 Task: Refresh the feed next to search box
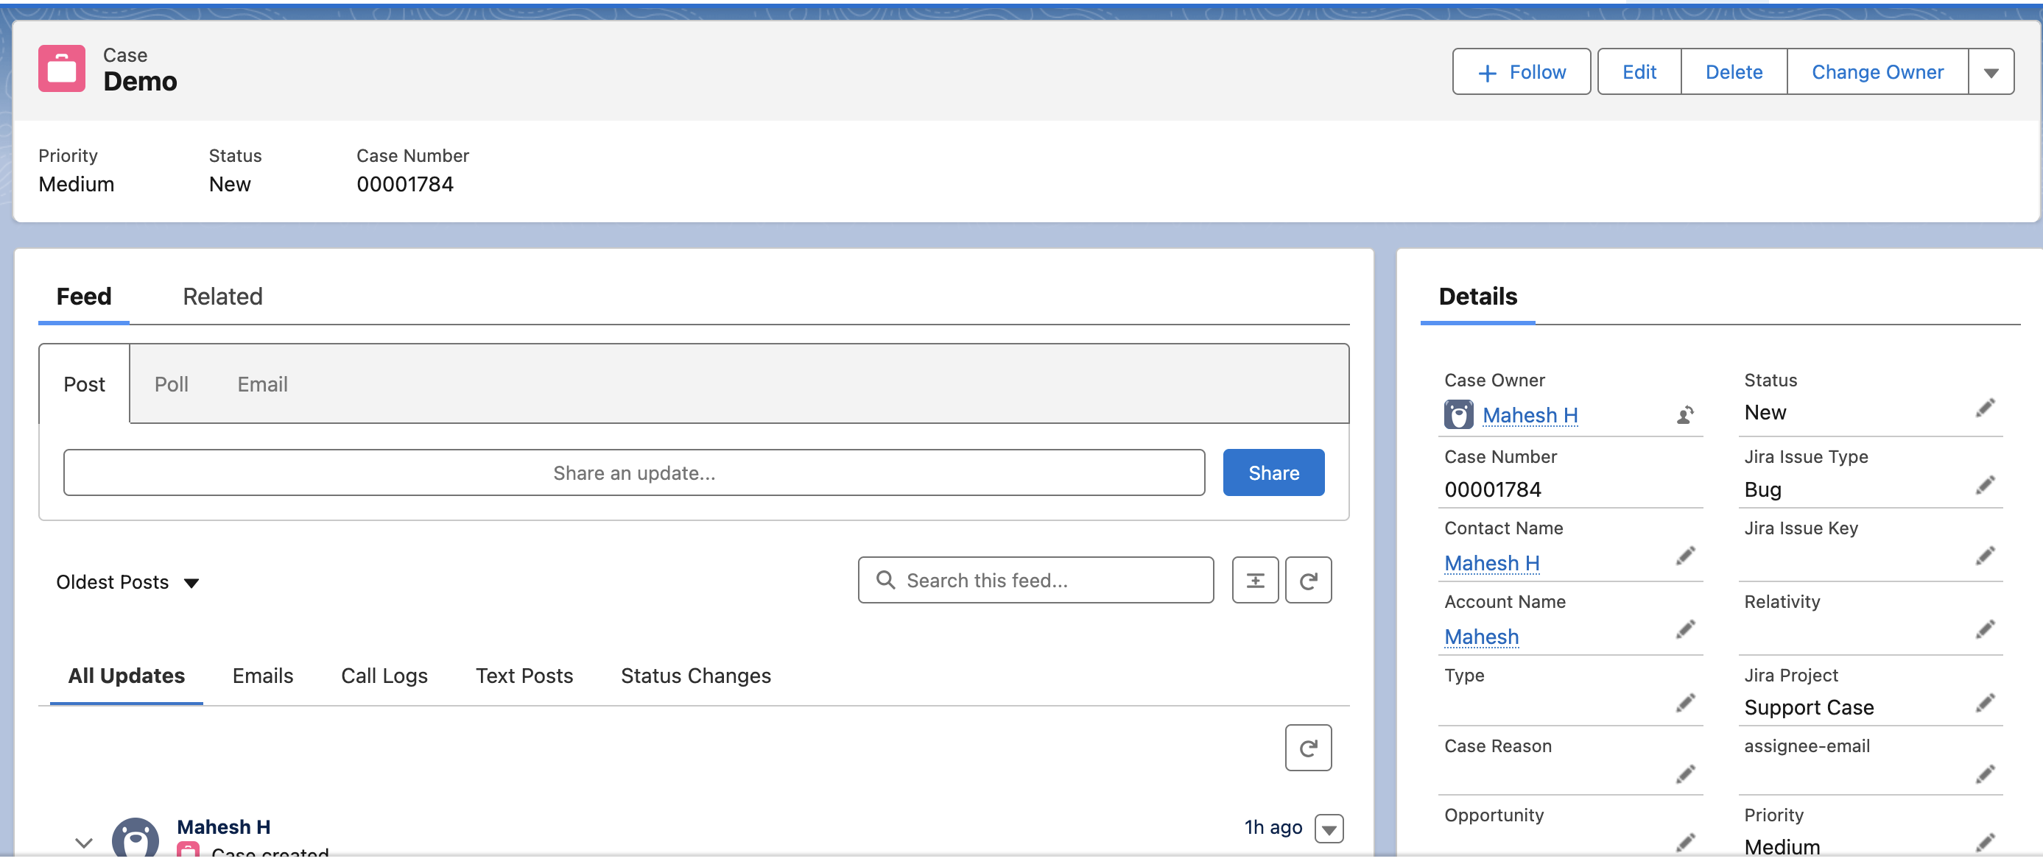click(x=1308, y=580)
